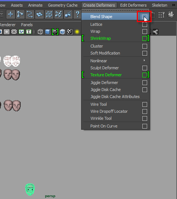Open the Cluster options box

[145, 46]
